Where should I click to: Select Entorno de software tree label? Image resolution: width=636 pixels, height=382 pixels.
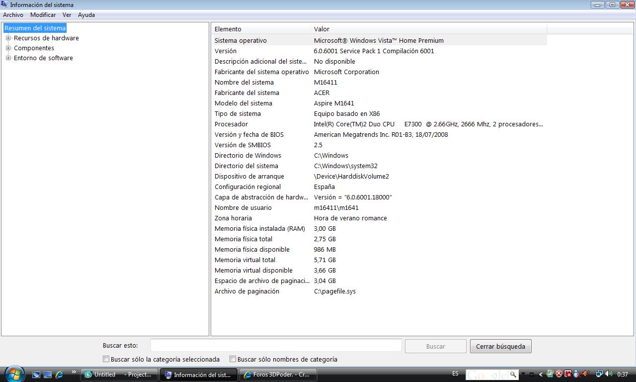point(43,58)
